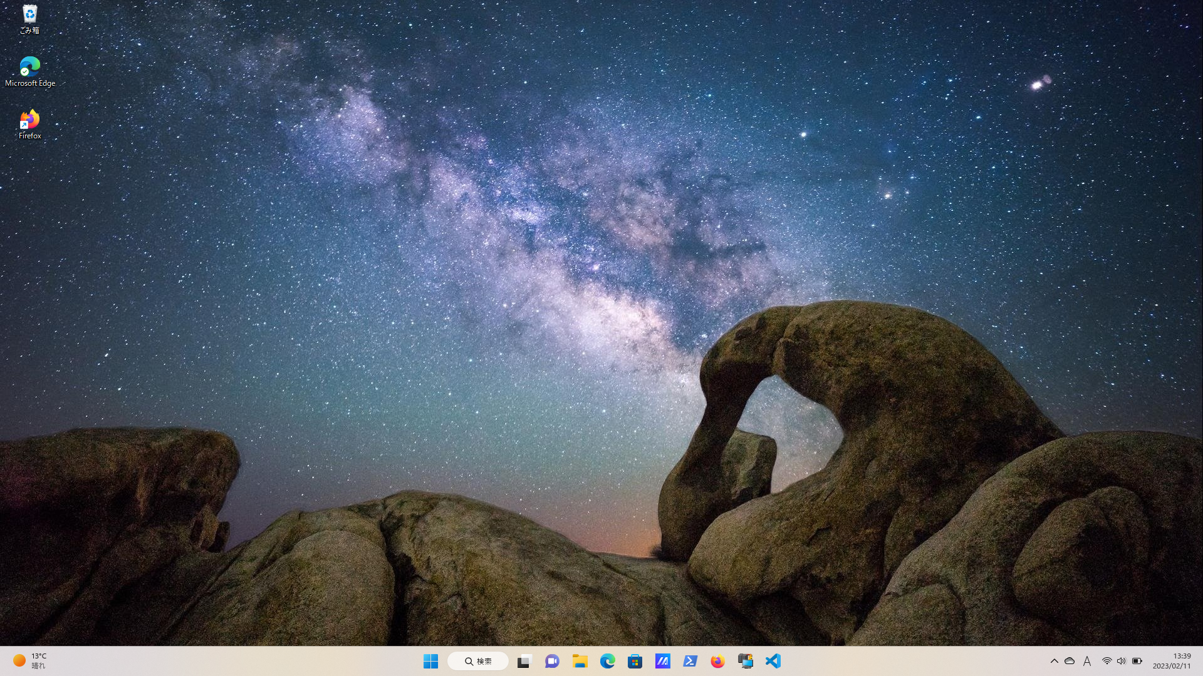Open the Start menu
Image resolution: width=1203 pixels, height=676 pixels.
430,661
